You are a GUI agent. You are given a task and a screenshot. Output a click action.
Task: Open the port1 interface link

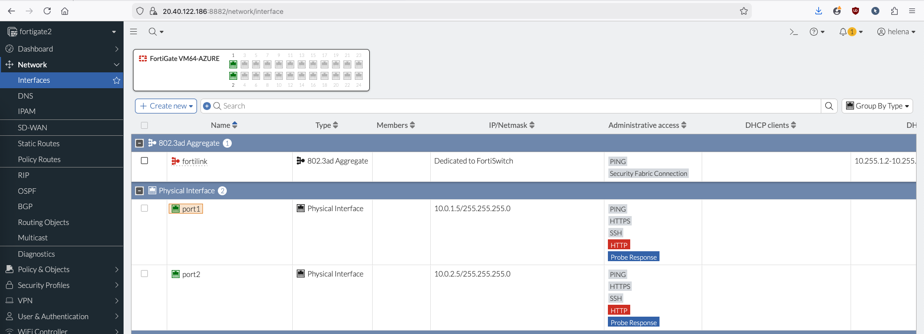[191, 209]
